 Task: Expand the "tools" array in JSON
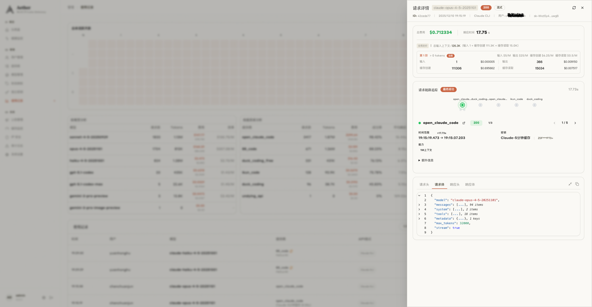point(419,214)
